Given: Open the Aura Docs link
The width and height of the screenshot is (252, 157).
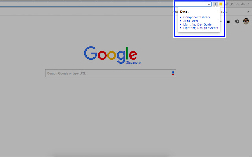Looking at the screenshot, I should coord(191,21).
